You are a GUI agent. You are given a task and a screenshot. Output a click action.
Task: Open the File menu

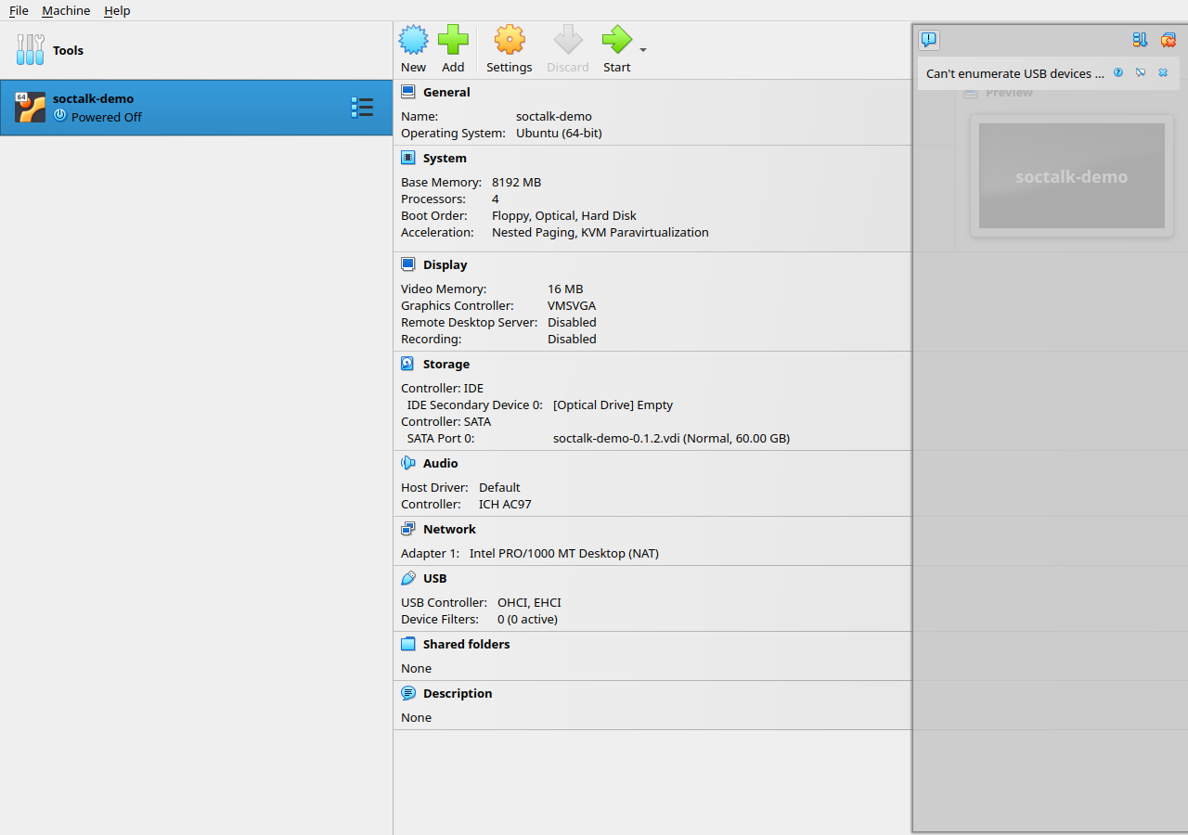(19, 10)
